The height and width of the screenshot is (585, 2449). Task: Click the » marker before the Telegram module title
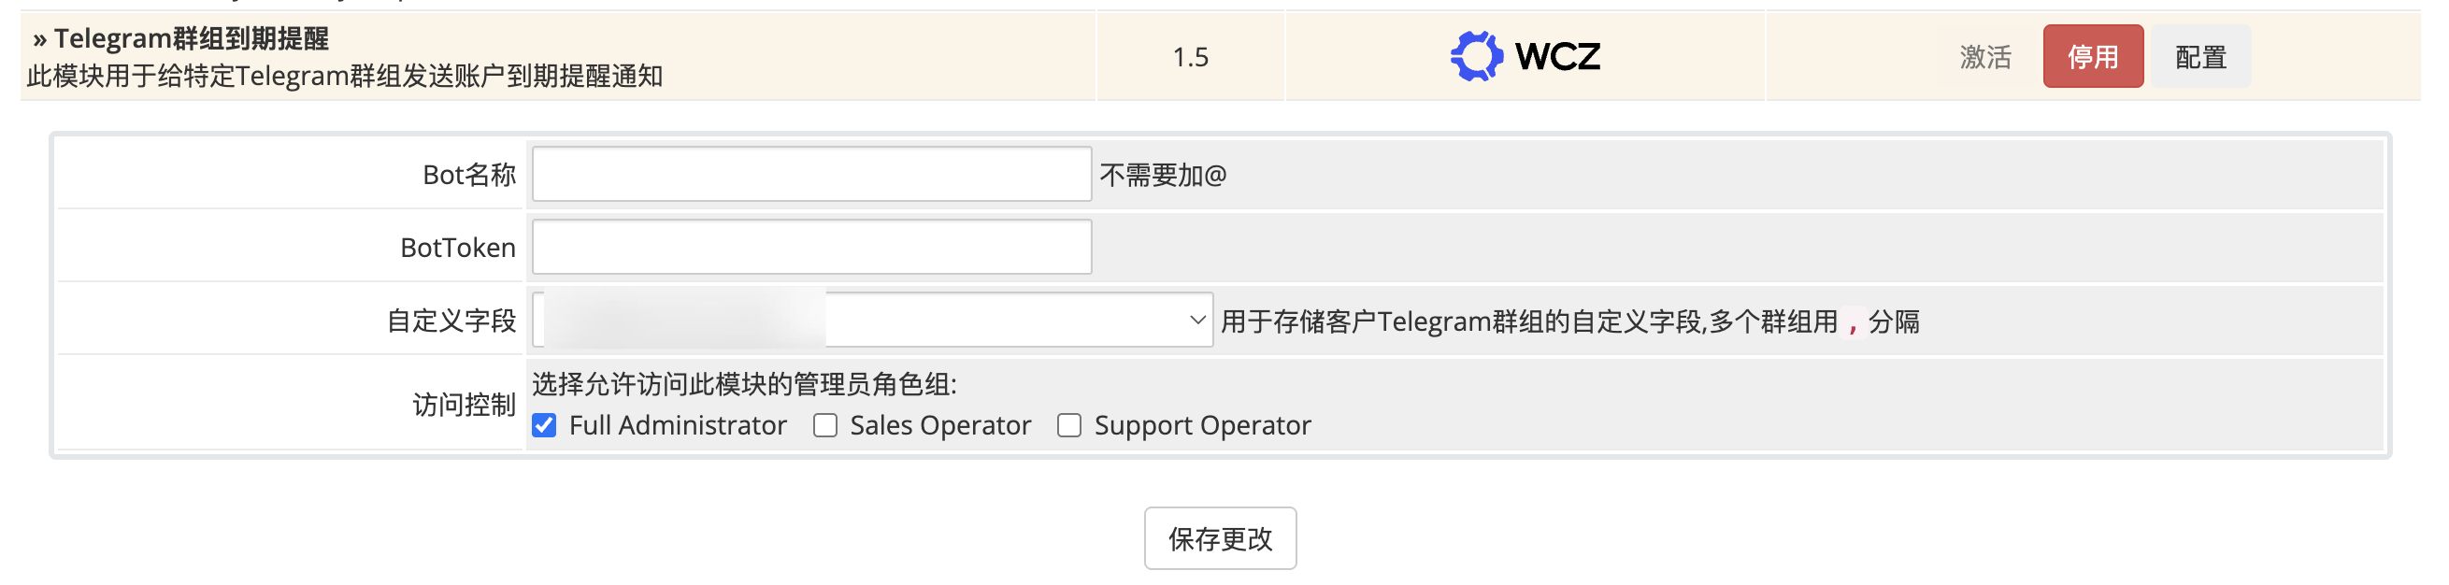pyautogui.click(x=40, y=39)
